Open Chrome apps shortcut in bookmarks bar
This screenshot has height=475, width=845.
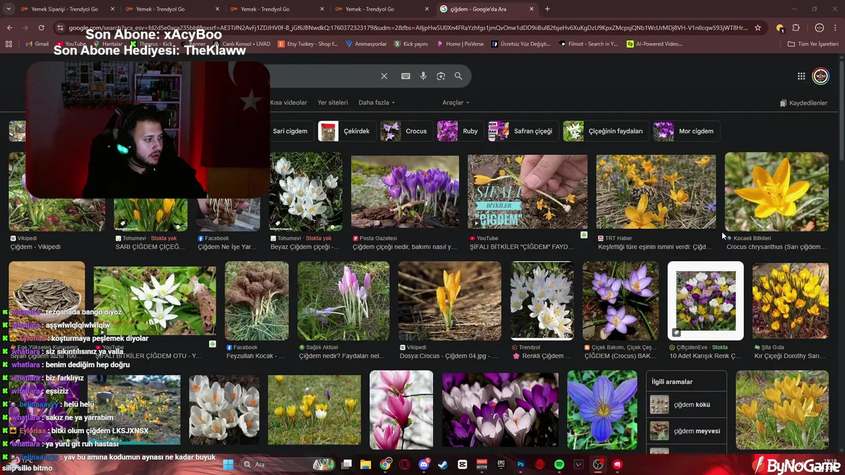click(x=9, y=44)
